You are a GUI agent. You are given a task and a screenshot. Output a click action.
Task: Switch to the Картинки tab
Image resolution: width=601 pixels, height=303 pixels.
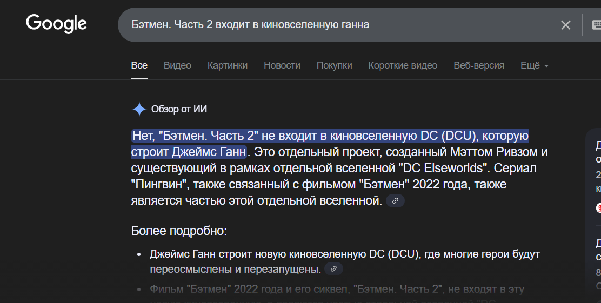tap(228, 65)
